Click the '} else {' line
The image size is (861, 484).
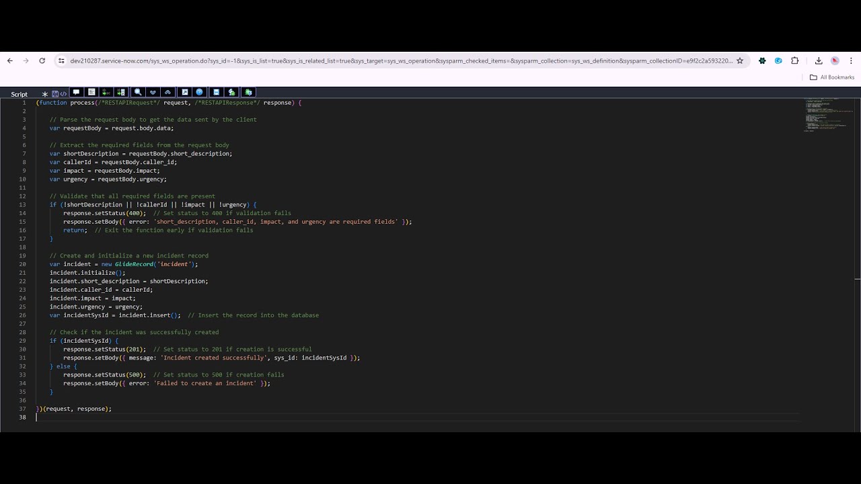point(63,366)
